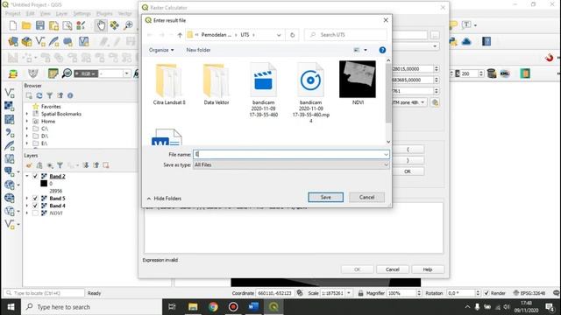
Task: Click Save in result file dialog
Action: click(x=325, y=197)
